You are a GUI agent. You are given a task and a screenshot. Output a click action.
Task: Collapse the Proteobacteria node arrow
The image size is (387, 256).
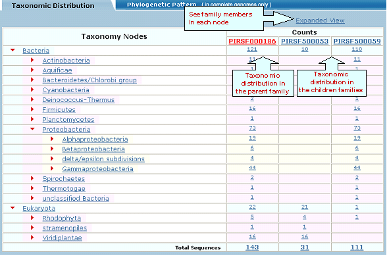pyautogui.click(x=32, y=129)
